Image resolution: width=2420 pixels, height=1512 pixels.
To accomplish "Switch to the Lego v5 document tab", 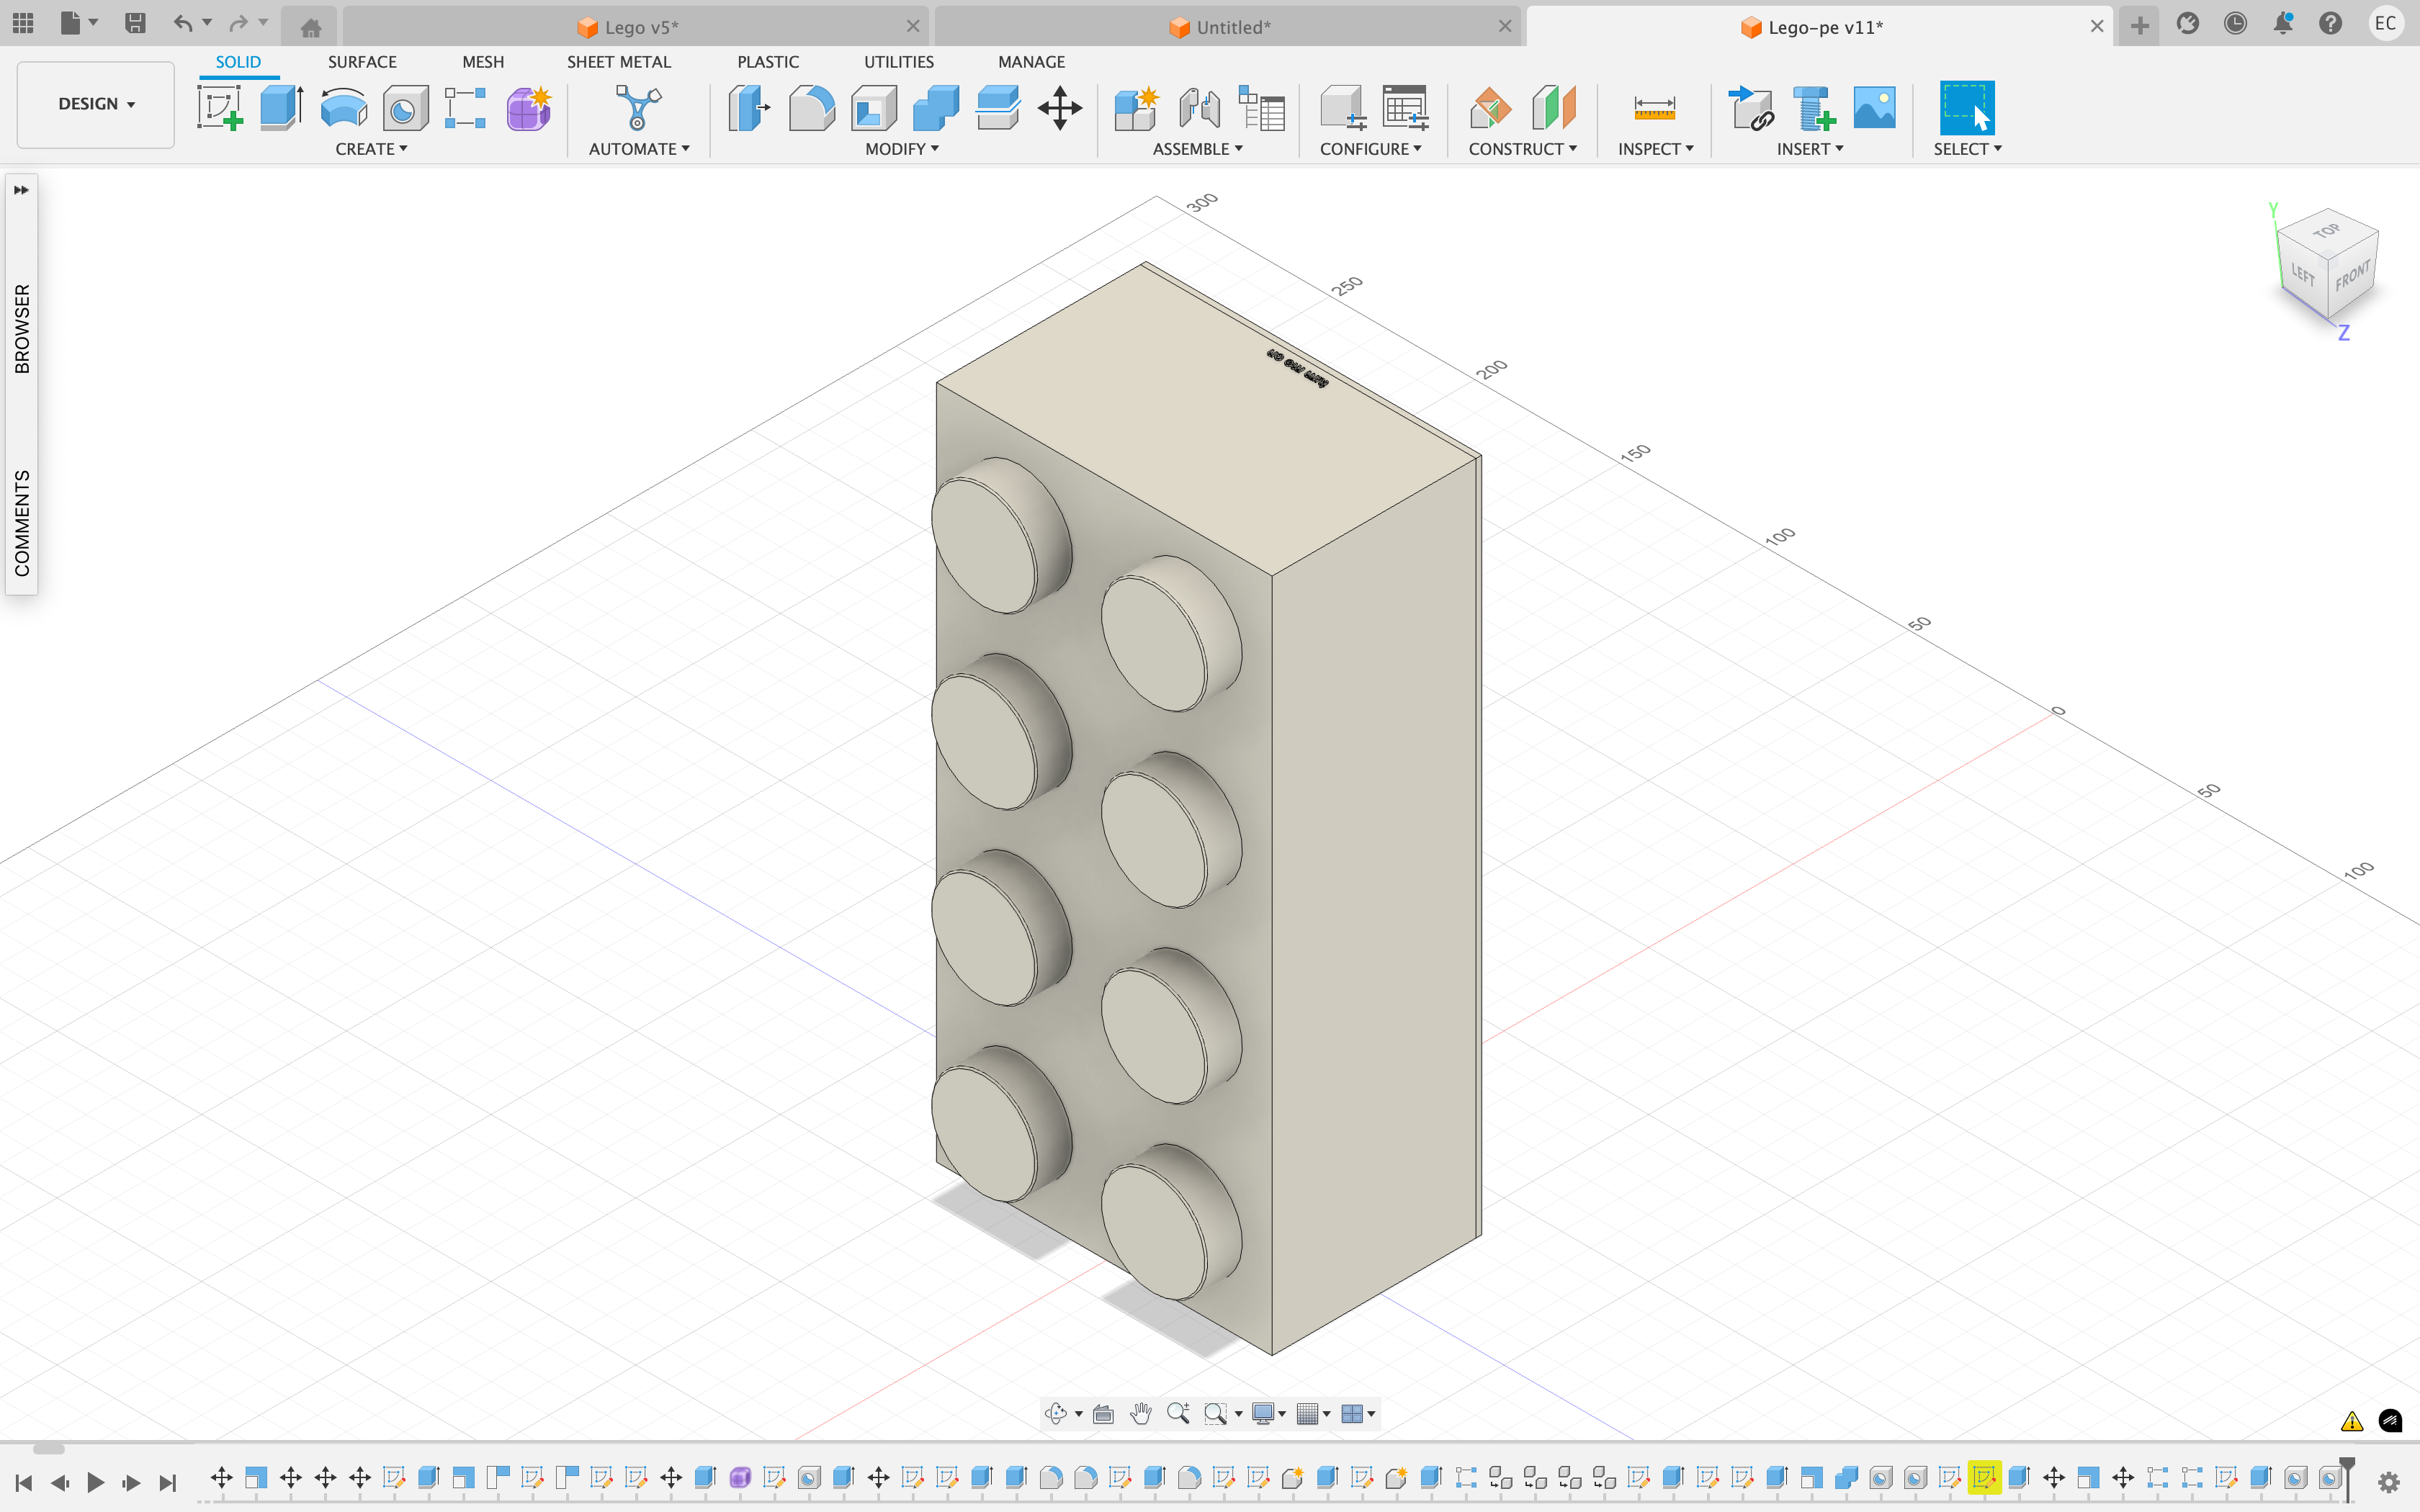I will (640, 27).
